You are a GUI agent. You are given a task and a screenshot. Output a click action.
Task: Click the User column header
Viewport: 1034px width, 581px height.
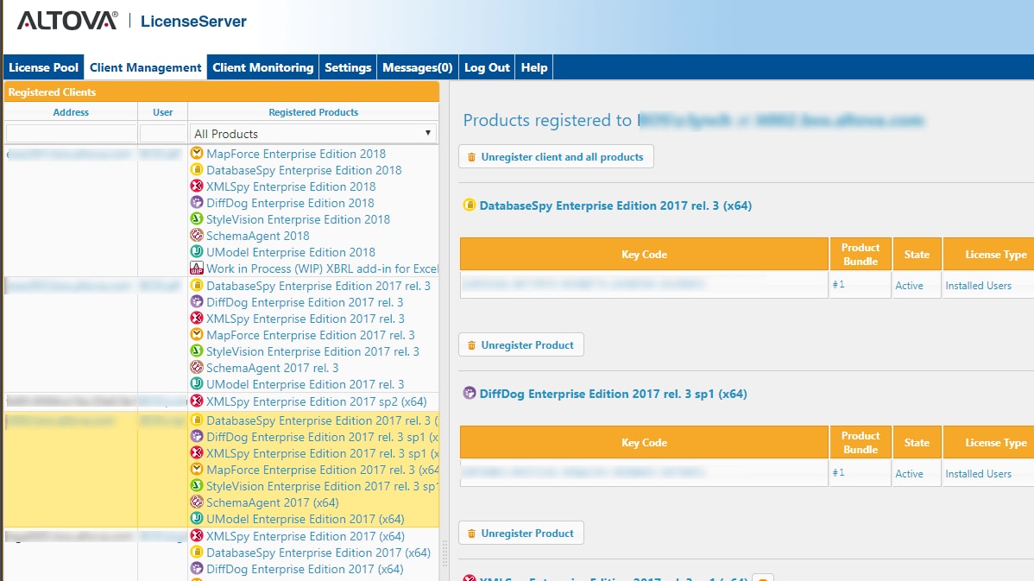point(163,112)
